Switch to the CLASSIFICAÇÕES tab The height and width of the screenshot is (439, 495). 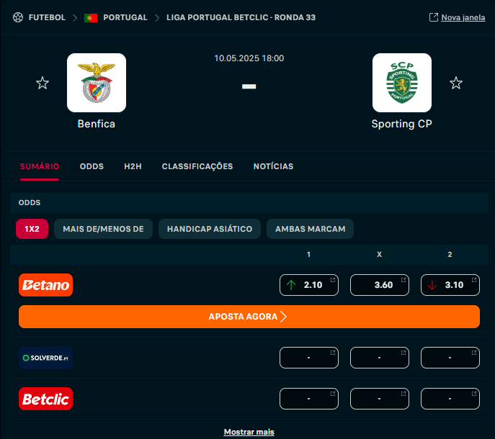point(197,166)
